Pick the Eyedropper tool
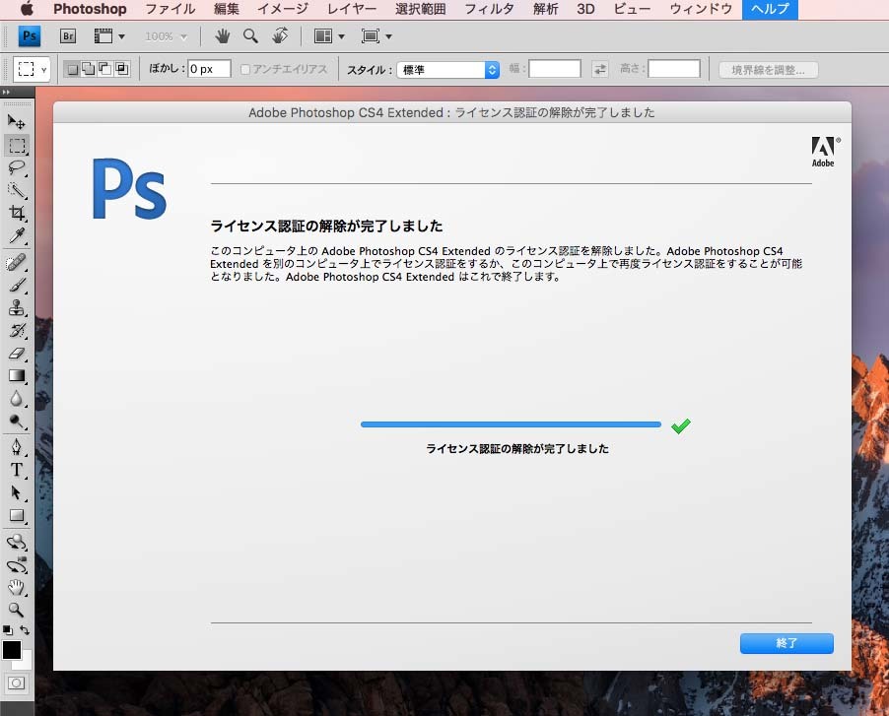Viewport: 889px width, 716px height. (17, 235)
